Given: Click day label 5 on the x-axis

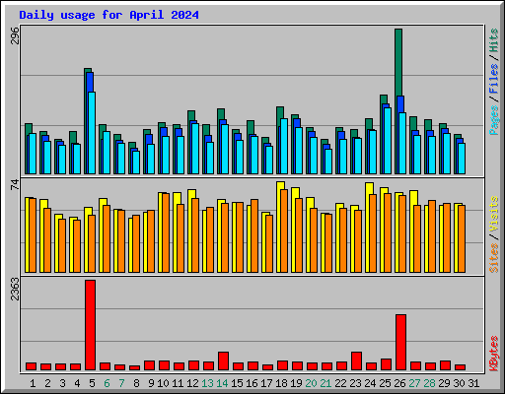Looking at the screenshot, I should (92, 383).
